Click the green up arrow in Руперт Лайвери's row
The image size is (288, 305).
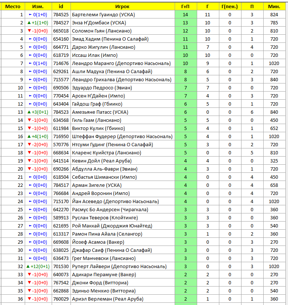coord(28,266)
